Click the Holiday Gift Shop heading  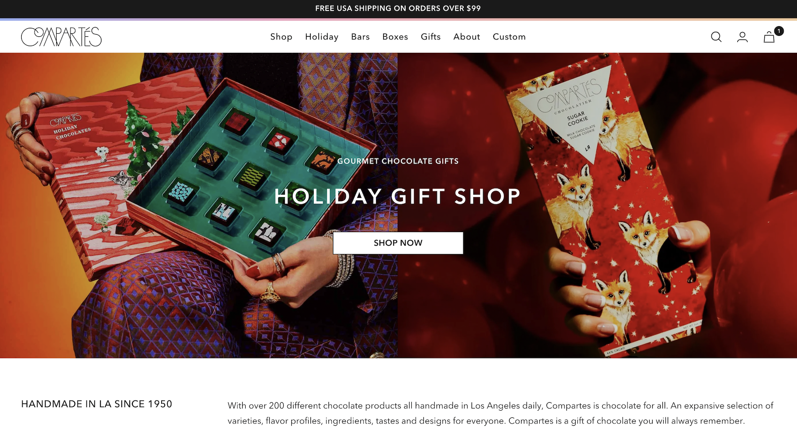click(x=398, y=196)
